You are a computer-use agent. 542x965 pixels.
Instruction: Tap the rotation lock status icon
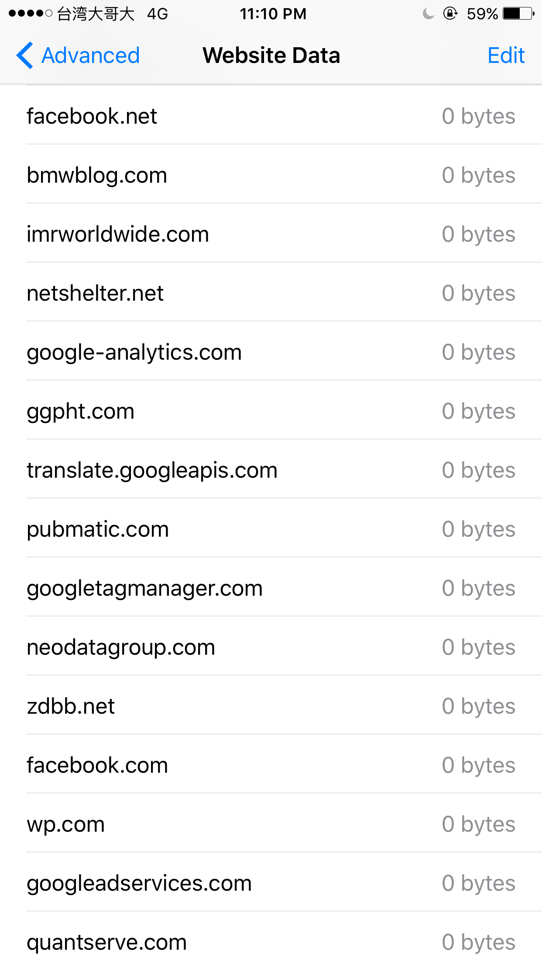(x=450, y=14)
